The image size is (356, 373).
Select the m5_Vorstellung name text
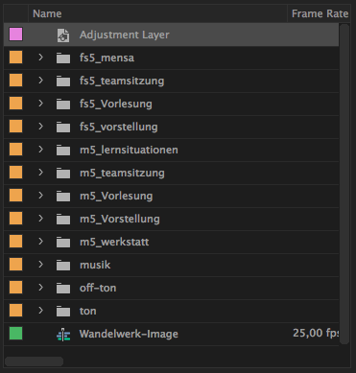[x=120, y=219]
